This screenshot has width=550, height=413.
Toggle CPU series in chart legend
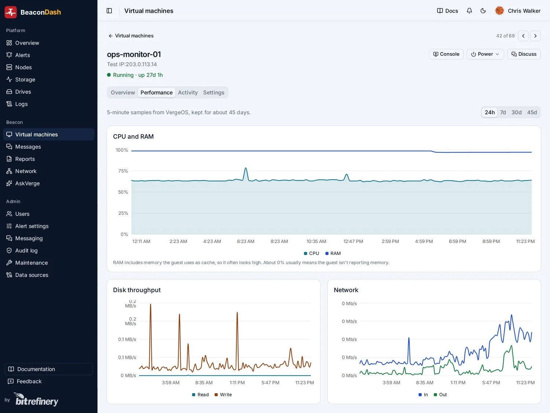311,253
